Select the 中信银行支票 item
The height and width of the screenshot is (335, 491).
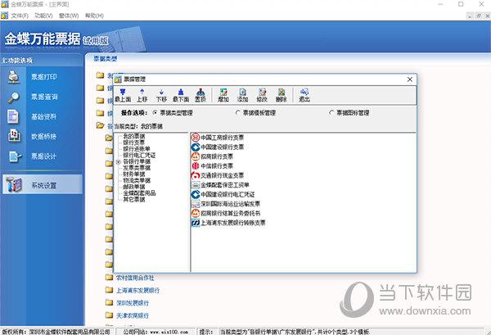[212, 165]
